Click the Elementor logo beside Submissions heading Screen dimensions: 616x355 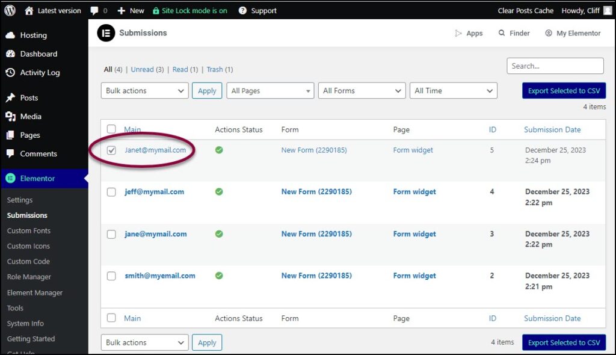106,33
